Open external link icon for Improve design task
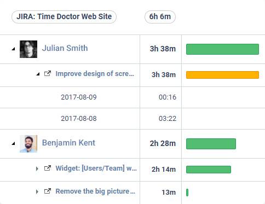265x204 pixels. click(48, 74)
